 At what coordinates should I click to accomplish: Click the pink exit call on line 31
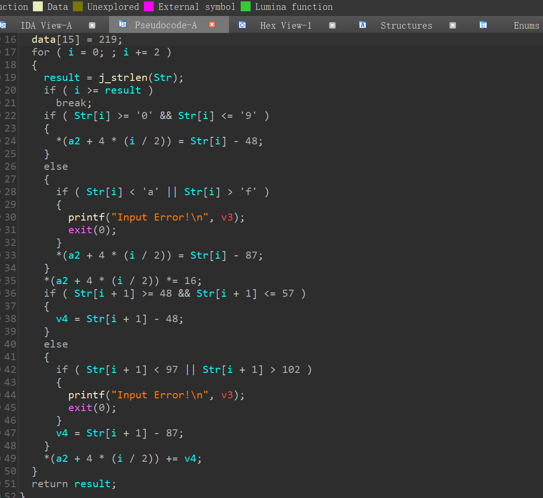point(80,230)
